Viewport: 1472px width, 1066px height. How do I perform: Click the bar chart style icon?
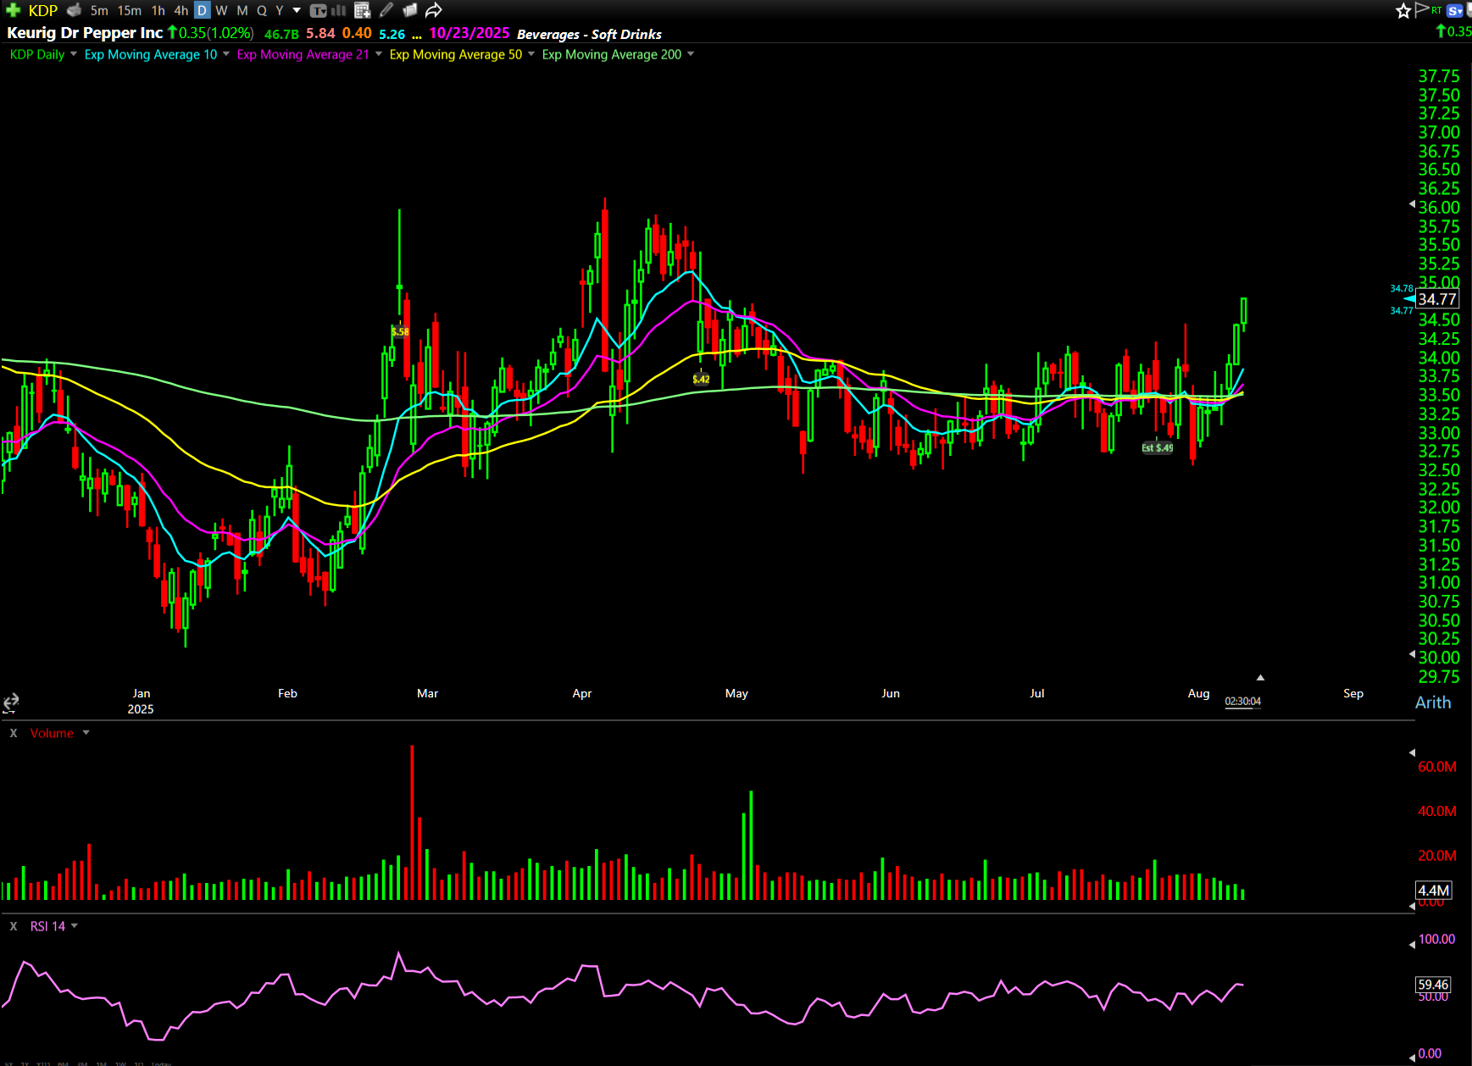(x=338, y=10)
